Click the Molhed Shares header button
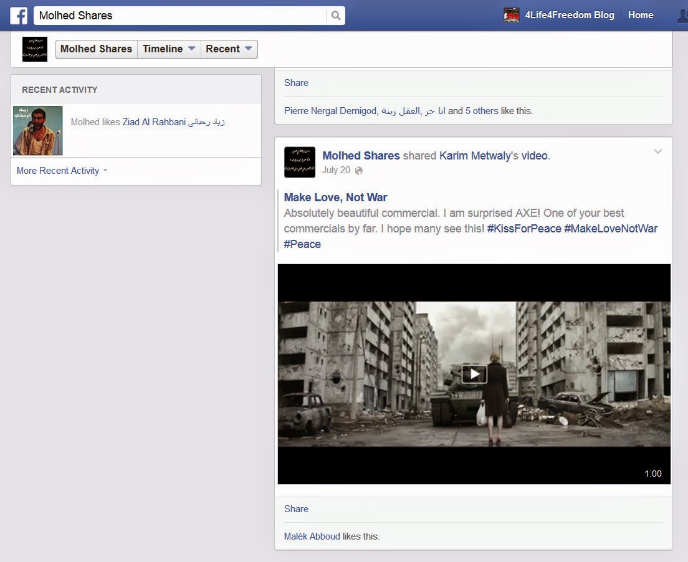Image resolution: width=688 pixels, height=562 pixels. (x=96, y=49)
